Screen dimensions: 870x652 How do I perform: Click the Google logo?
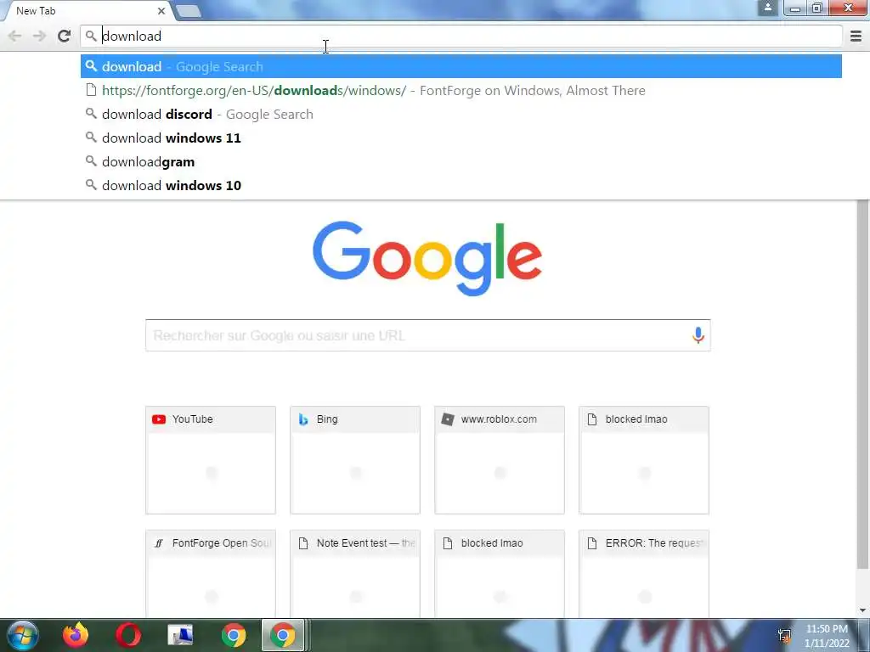tap(427, 258)
